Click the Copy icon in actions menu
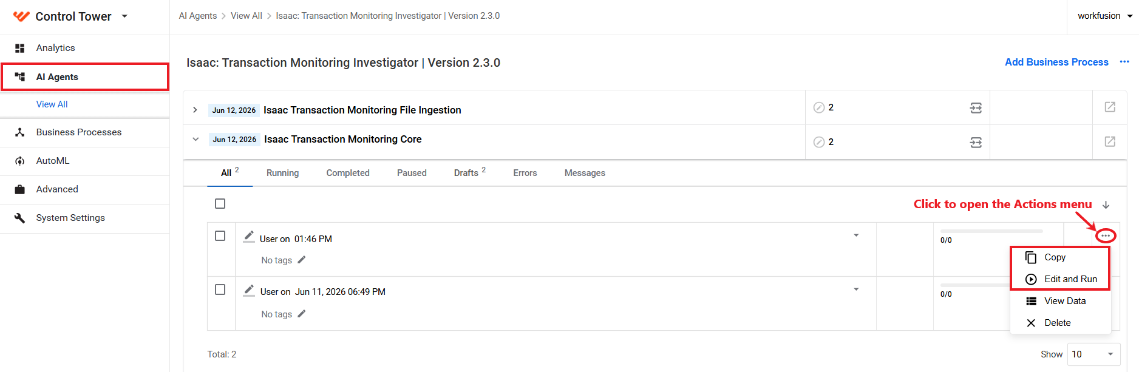The width and height of the screenshot is (1139, 372). pyautogui.click(x=1031, y=257)
